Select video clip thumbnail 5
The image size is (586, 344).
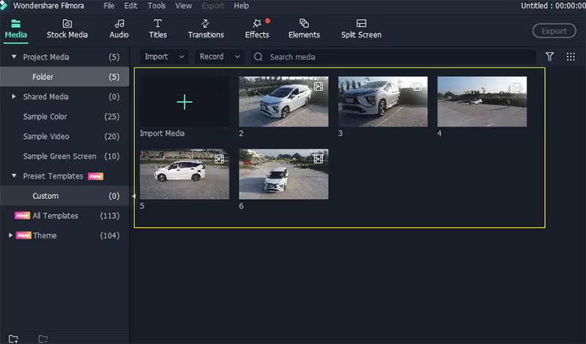tap(185, 174)
